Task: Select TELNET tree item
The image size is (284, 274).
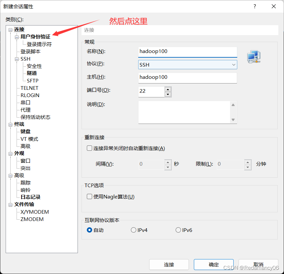Action: tap(29, 88)
